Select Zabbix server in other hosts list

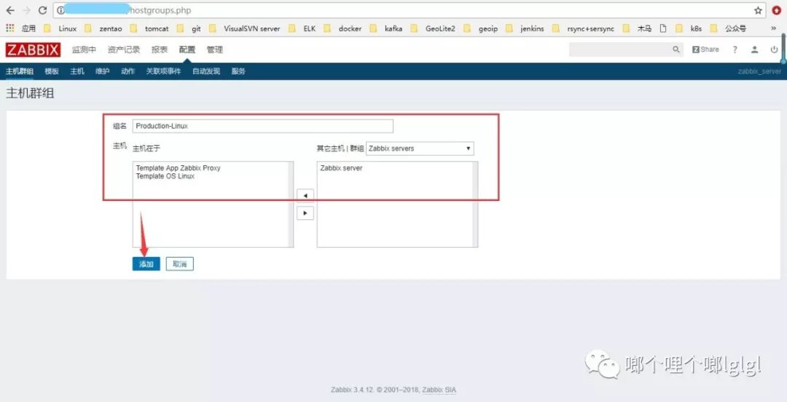[341, 168]
